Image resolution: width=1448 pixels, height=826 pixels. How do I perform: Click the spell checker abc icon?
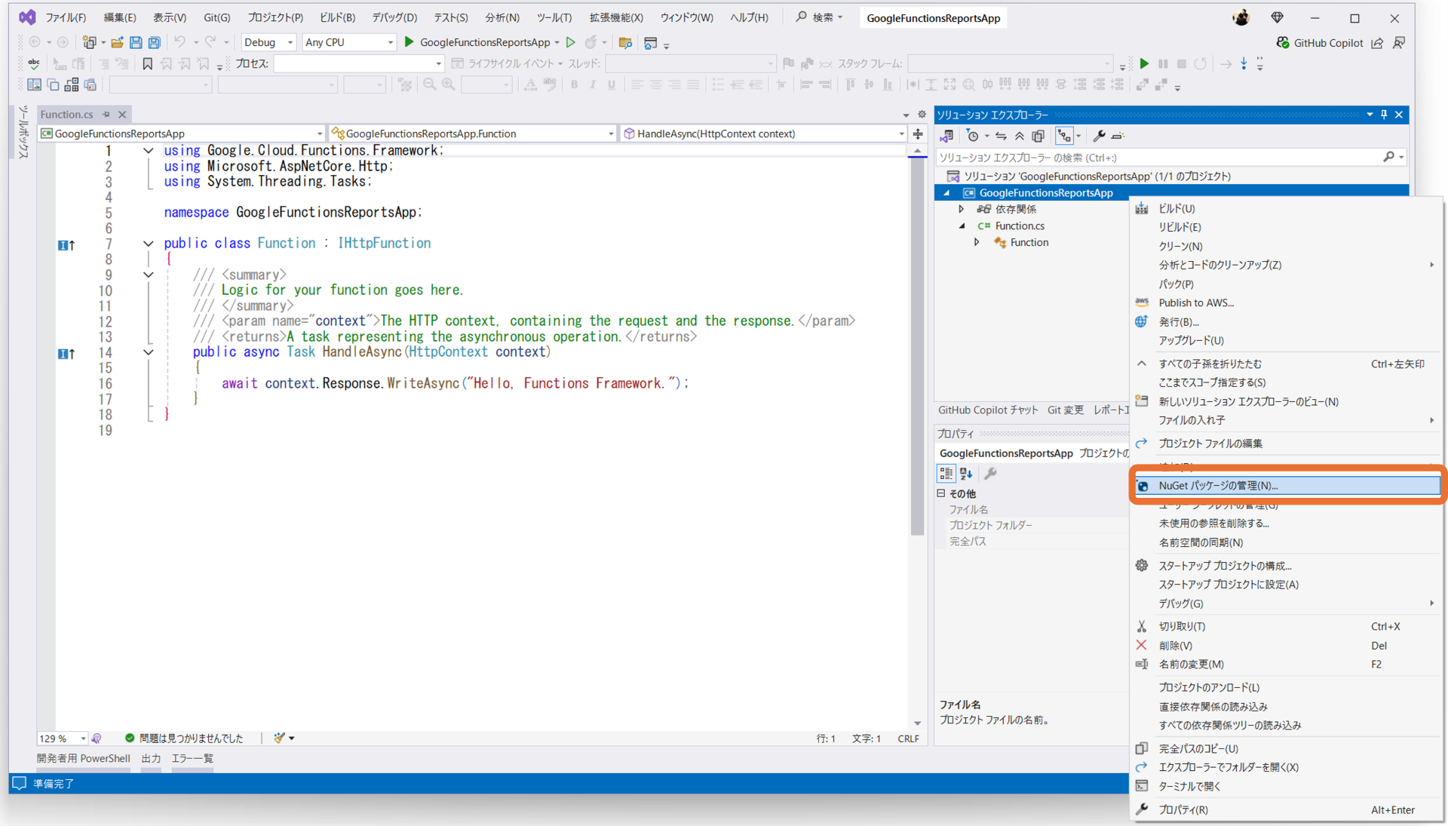[33, 64]
